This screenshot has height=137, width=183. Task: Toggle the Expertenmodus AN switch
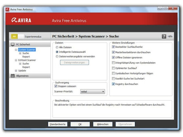(x=17, y=37)
